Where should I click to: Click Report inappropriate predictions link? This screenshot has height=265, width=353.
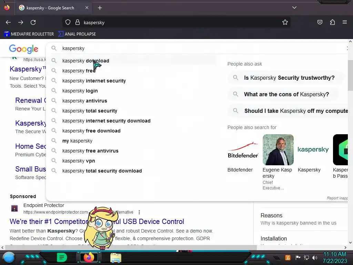[337, 198]
